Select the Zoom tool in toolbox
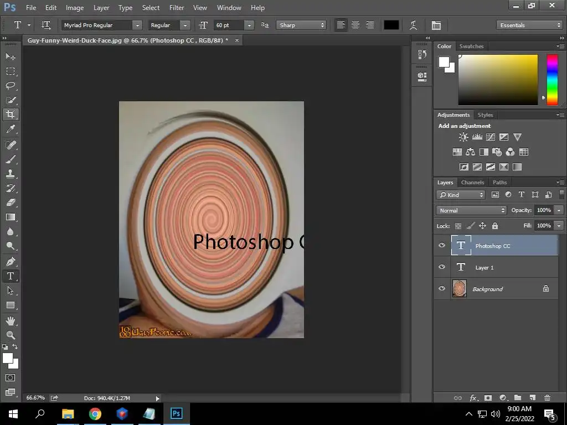The height and width of the screenshot is (425, 567). coord(11,335)
